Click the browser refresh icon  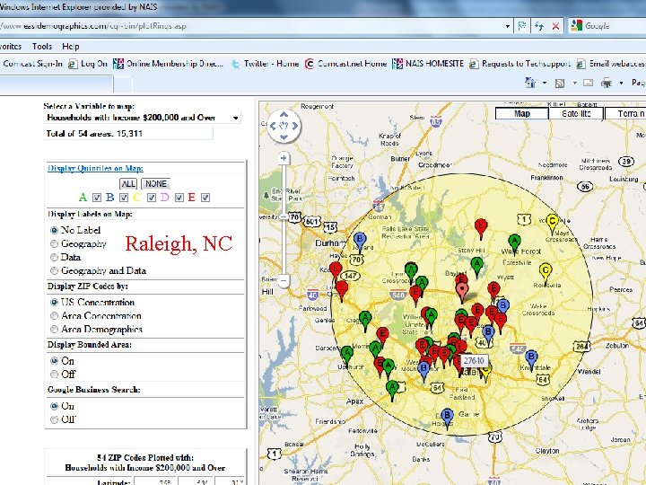[x=539, y=26]
